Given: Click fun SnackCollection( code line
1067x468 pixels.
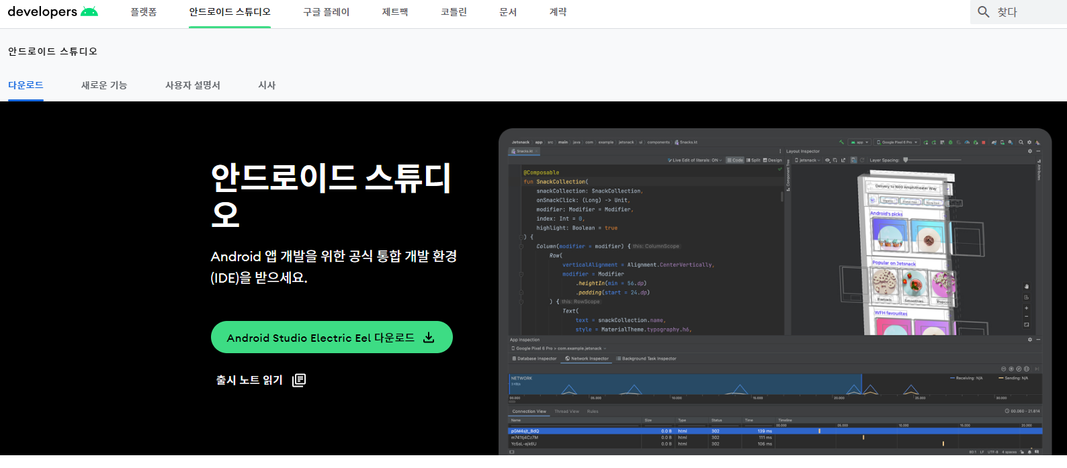Looking at the screenshot, I should pos(556,182).
